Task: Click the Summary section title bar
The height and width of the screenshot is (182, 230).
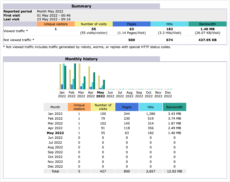Action: click(81, 6)
